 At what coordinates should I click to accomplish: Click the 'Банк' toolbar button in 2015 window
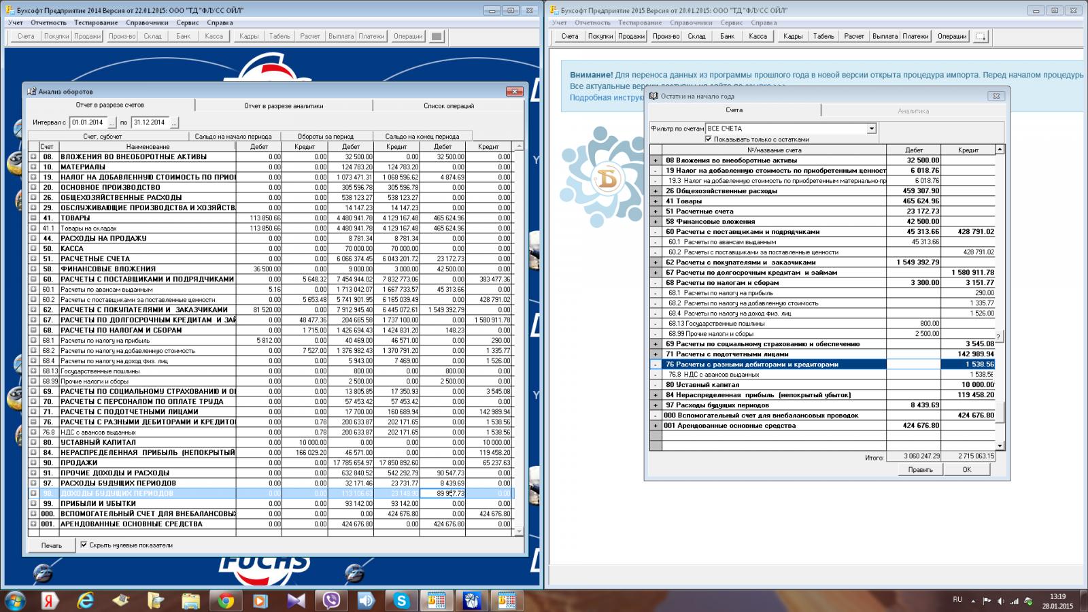tap(727, 36)
